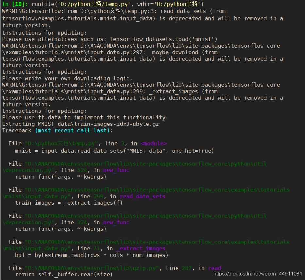Click the read_data_sets function link
The width and height of the screenshot is (305, 280).
142,196
